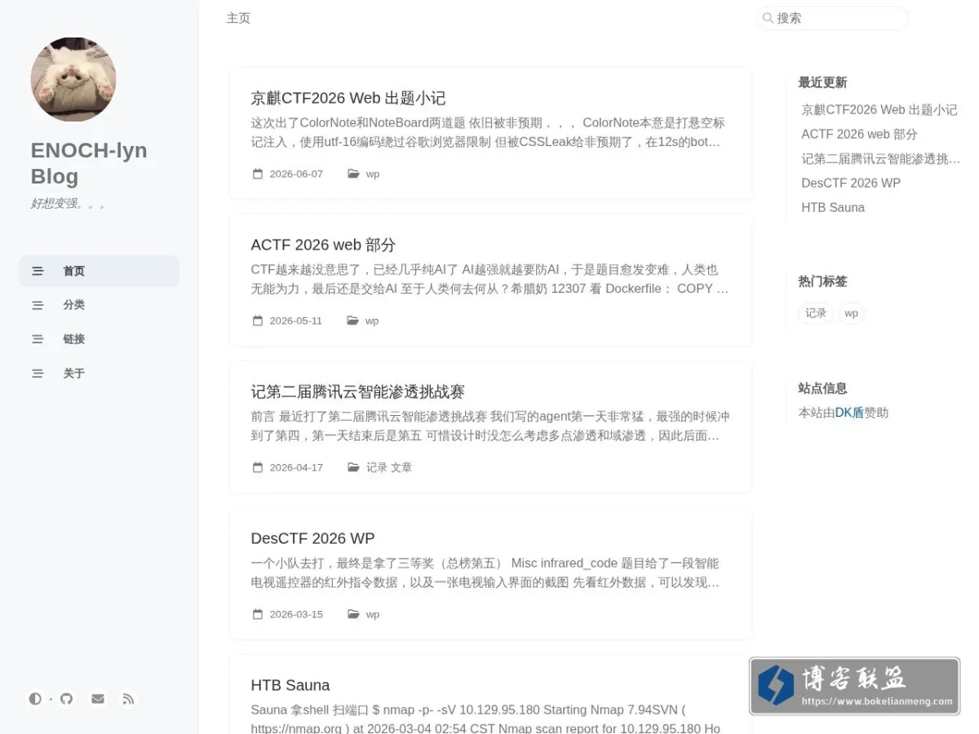Click folder icon in 京麒CTF2026 post card
Image resolution: width=979 pixels, height=734 pixels.
point(353,174)
